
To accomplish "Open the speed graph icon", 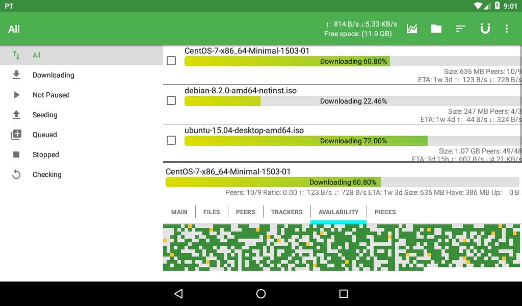I will coord(412,29).
